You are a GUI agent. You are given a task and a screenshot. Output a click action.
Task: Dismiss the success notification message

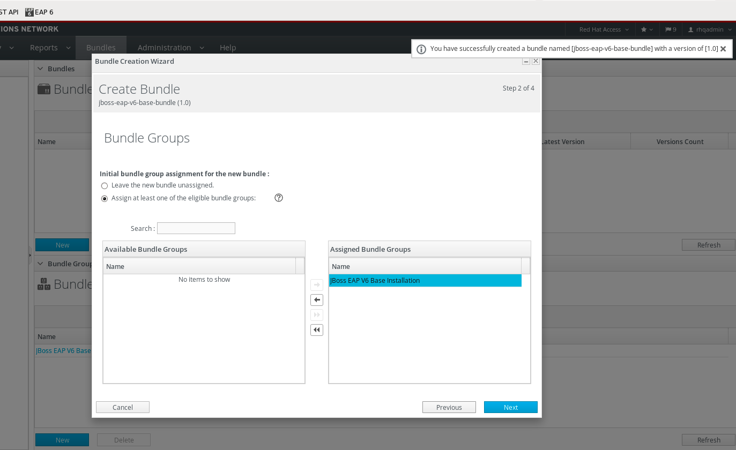pos(723,49)
